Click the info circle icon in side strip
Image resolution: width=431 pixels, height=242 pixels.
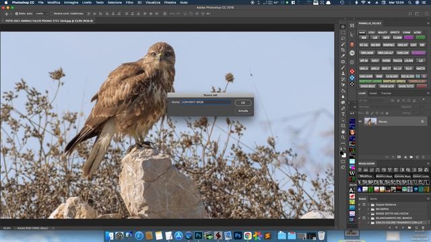pos(352,63)
